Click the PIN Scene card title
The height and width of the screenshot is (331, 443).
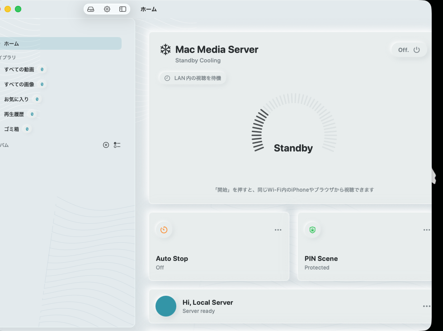[x=321, y=259]
